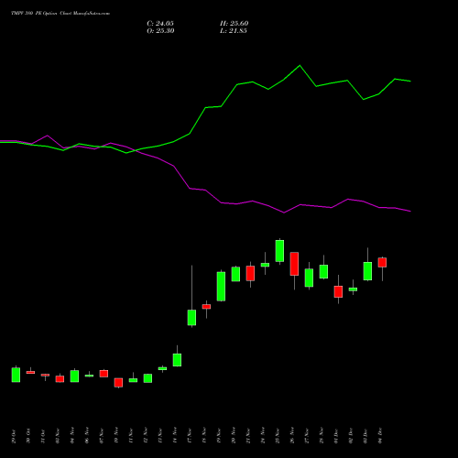The image size is (458, 458).
Task: Select the highest green candle above 25 Nov
Action: [x=279, y=251]
